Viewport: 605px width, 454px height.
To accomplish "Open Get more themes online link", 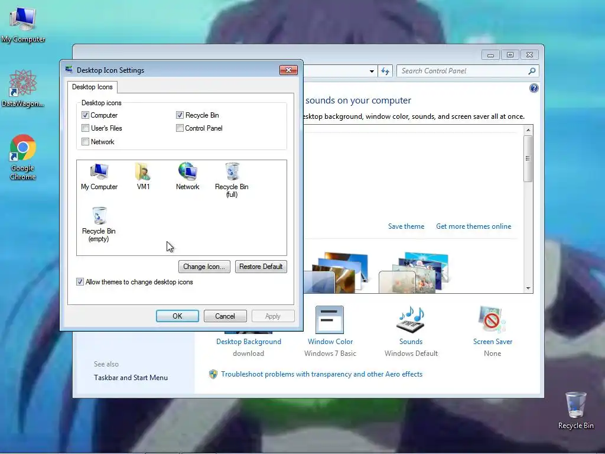I will [473, 226].
